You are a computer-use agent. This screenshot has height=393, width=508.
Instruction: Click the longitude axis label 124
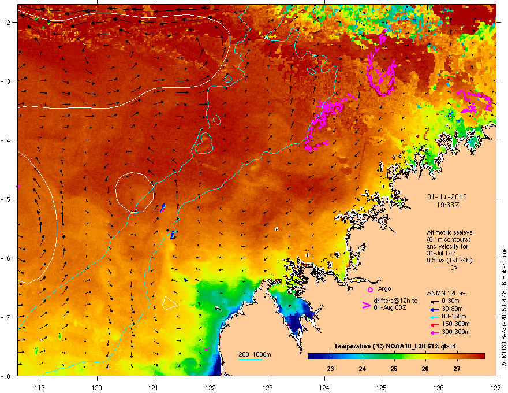(324, 387)
